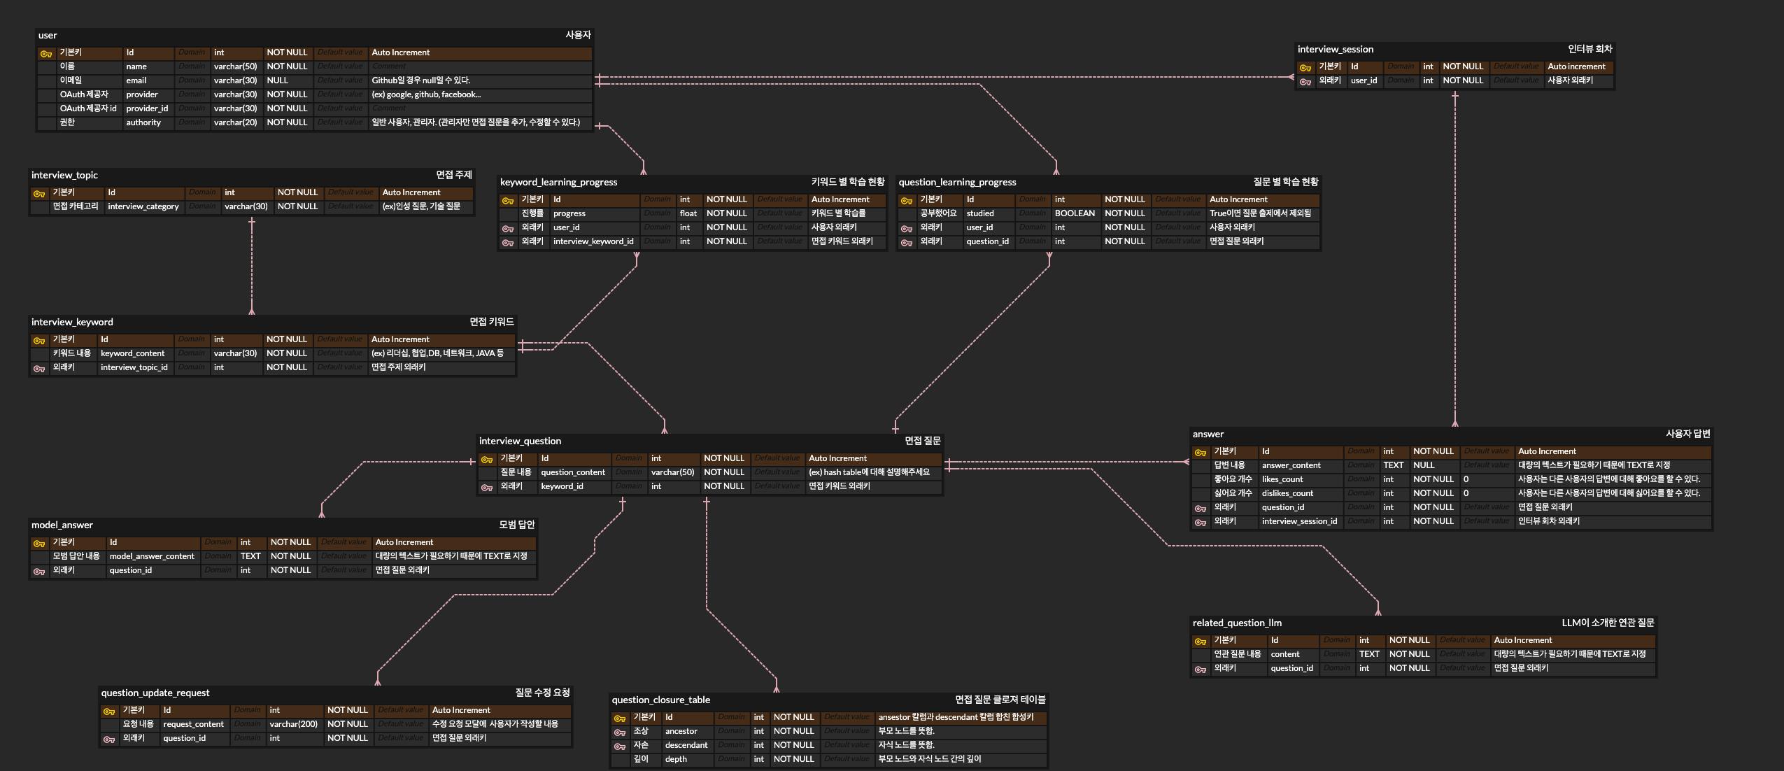The width and height of the screenshot is (1784, 771).
Task: Select the keyword_learning_progress table title
Action: [x=558, y=182]
